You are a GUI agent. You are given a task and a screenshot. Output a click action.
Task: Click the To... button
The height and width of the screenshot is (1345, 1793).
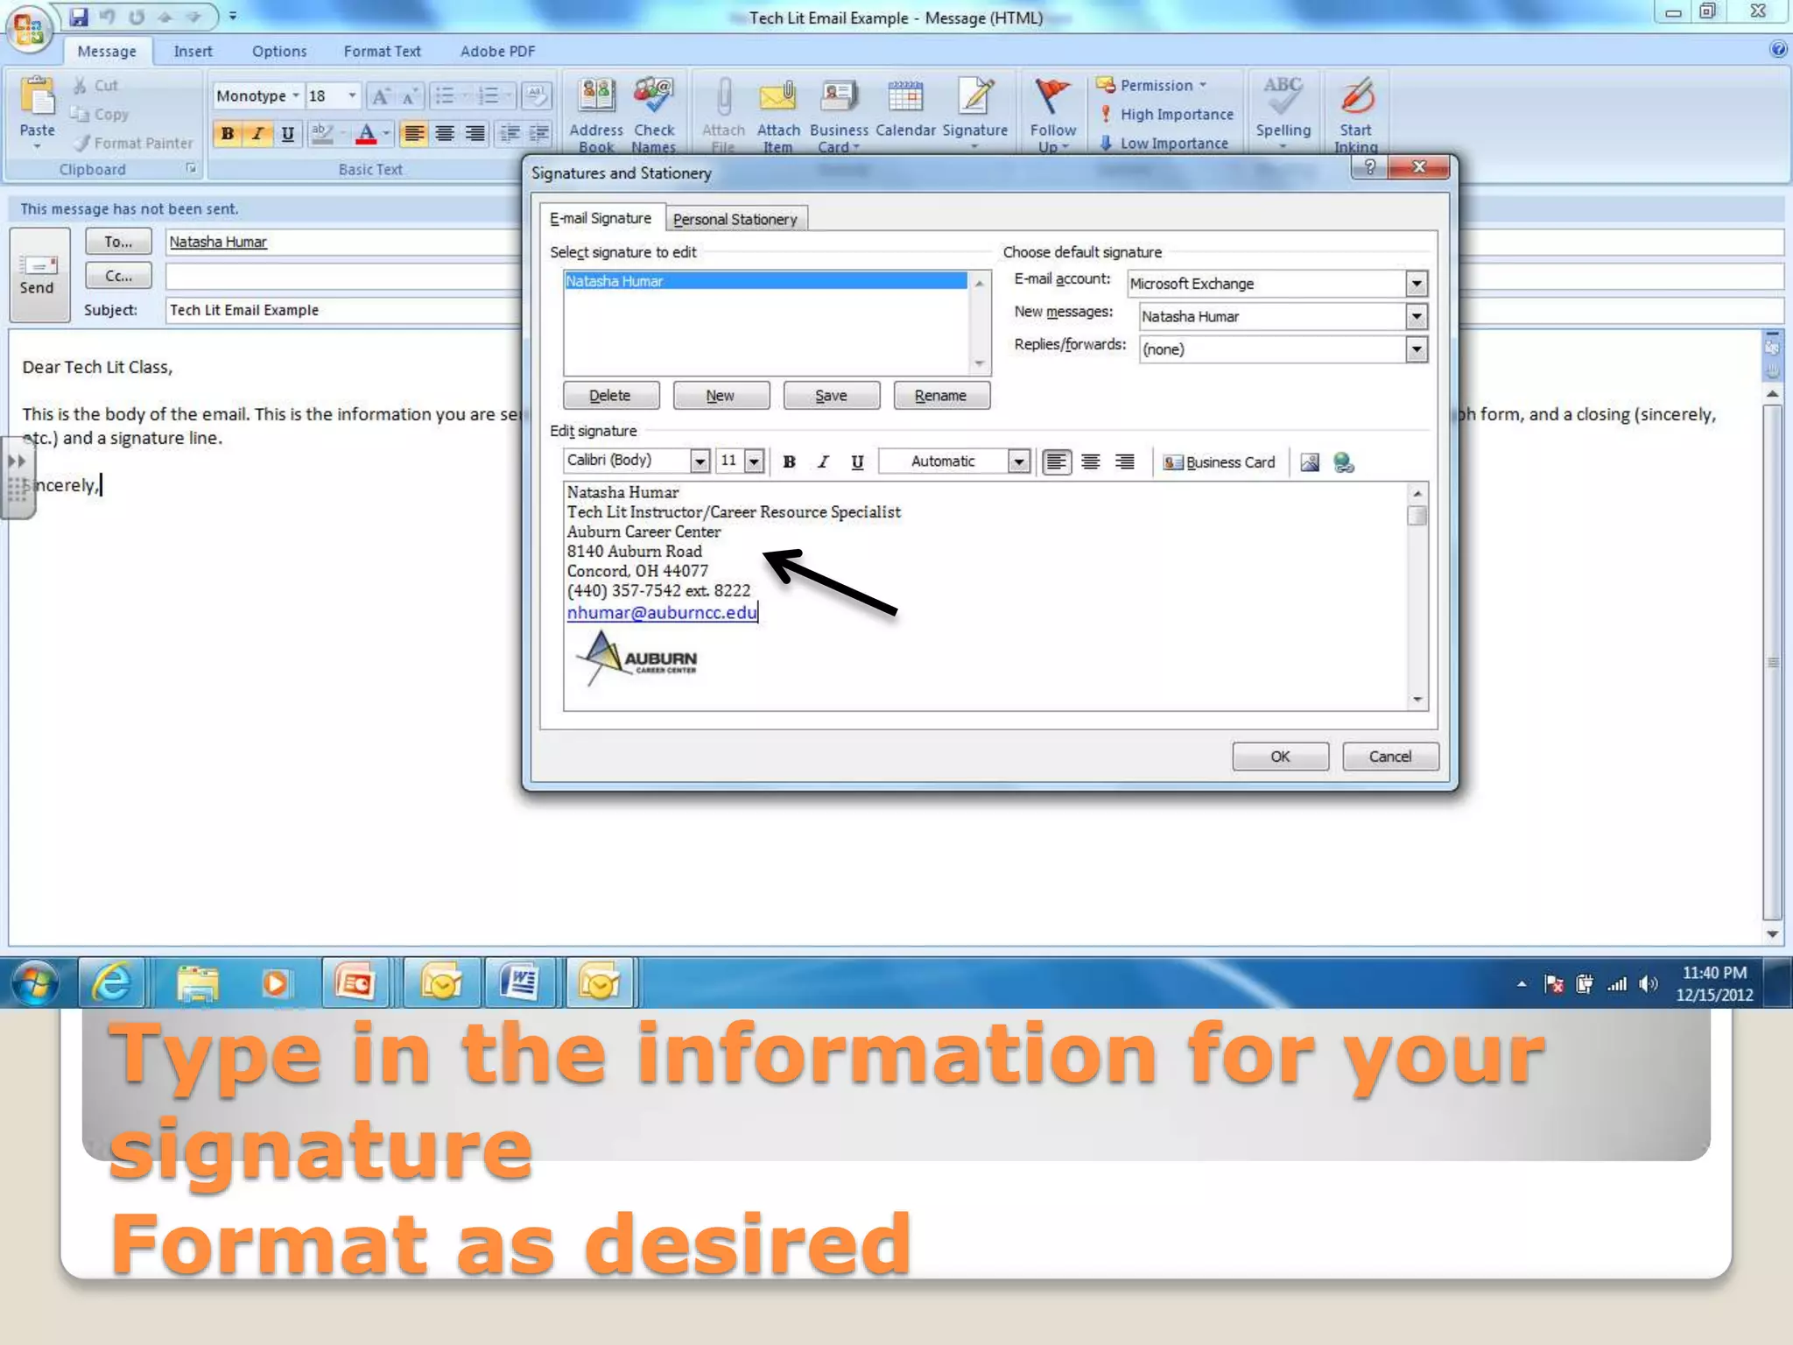(x=118, y=242)
